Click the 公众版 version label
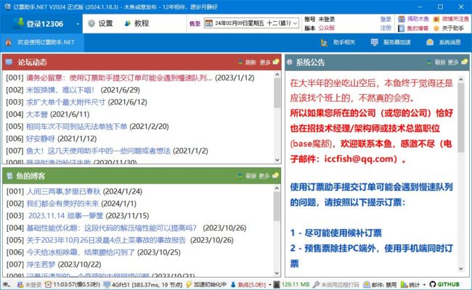The width and height of the screenshot is (472, 290). click(x=327, y=28)
